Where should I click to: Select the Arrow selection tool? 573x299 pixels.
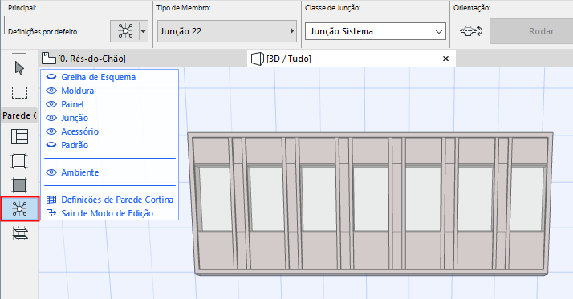tap(19, 68)
